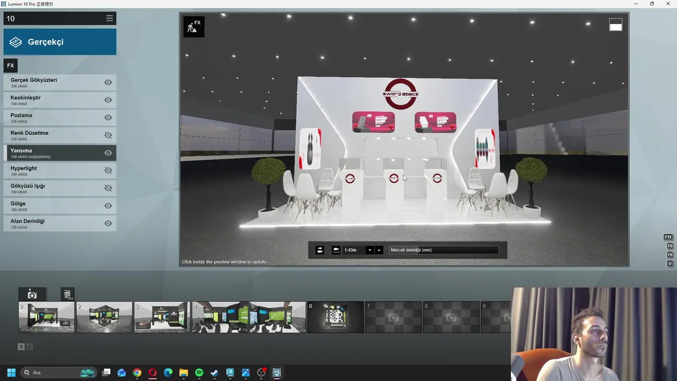Click the aspect ratio icon in preview corner

click(x=616, y=25)
